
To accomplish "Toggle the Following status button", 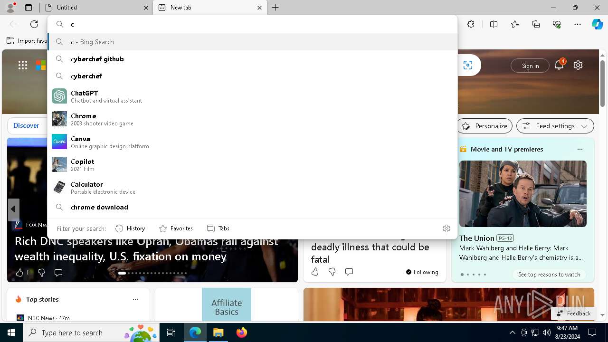I will (x=422, y=272).
